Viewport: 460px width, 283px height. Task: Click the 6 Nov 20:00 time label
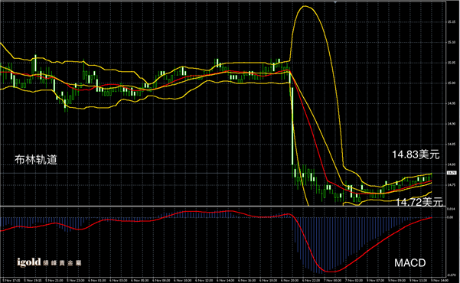click(289, 281)
